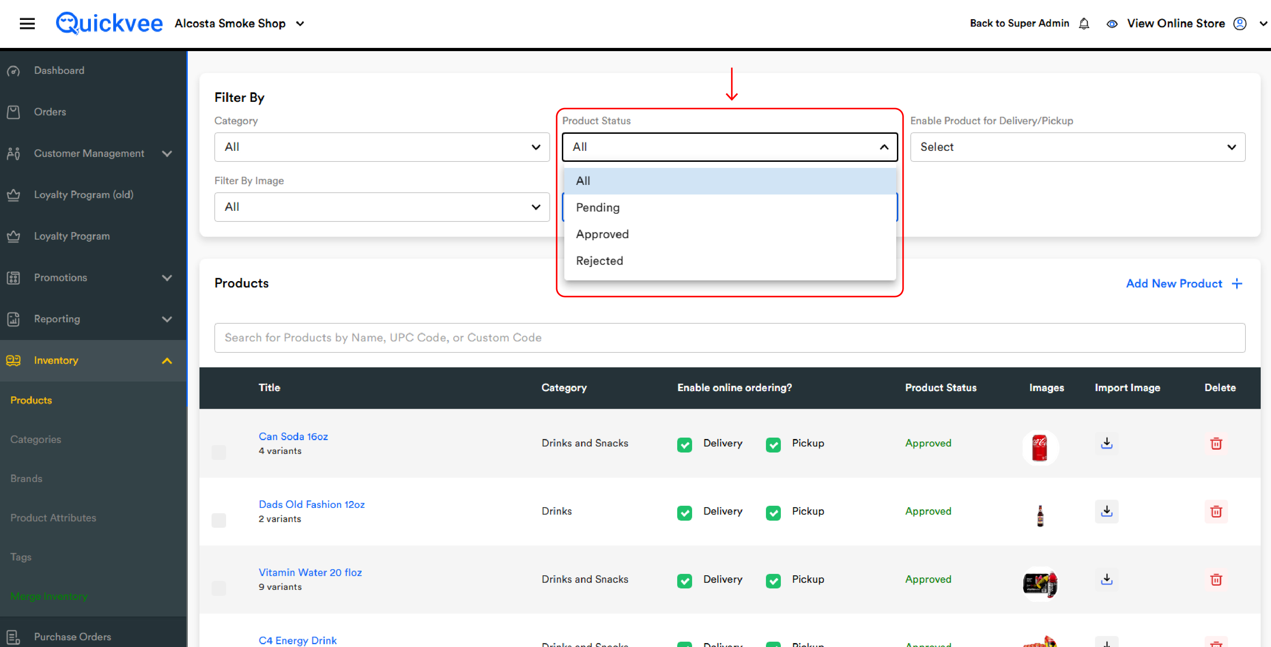Choose Approved in Product Status list
The image size is (1271, 647).
click(730, 235)
